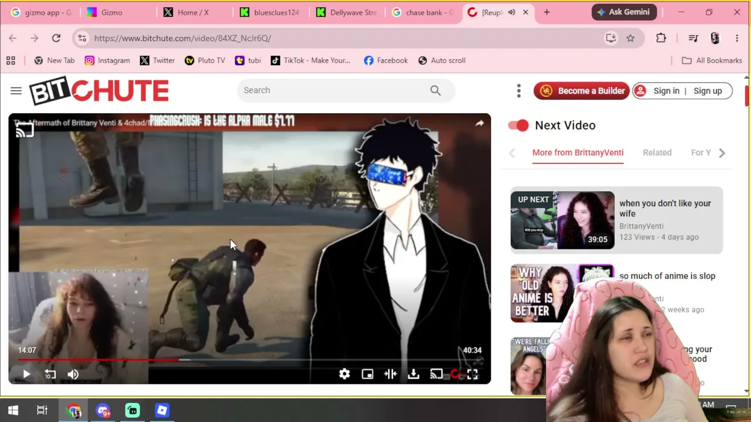Open the New Tab bookmark
This screenshot has height=422, width=751.
54,60
